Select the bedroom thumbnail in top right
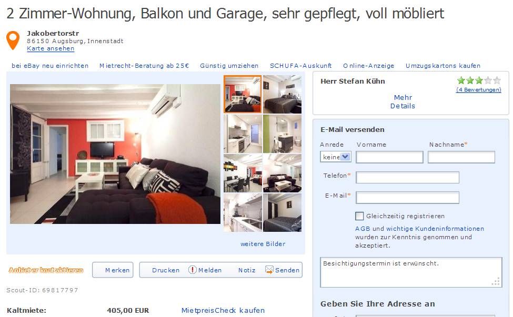The image size is (513, 317). click(x=283, y=95)
